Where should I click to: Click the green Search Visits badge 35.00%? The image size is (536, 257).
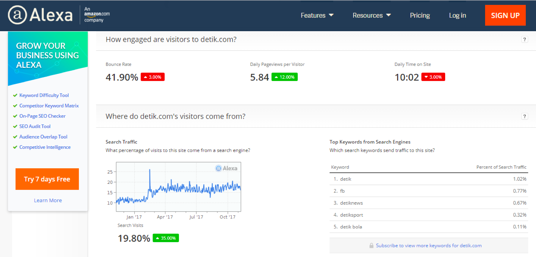166,238
